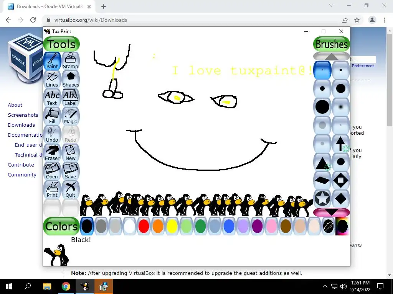Screen dimensions: 393x294
Task: Click the greyed Redo tool
Action: click(x=71, y=134)
